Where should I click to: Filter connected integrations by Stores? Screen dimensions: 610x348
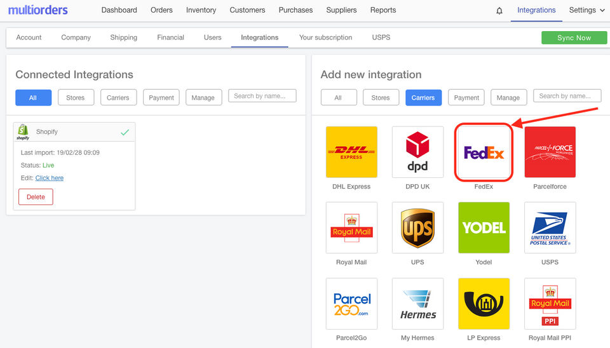(76, 98)
